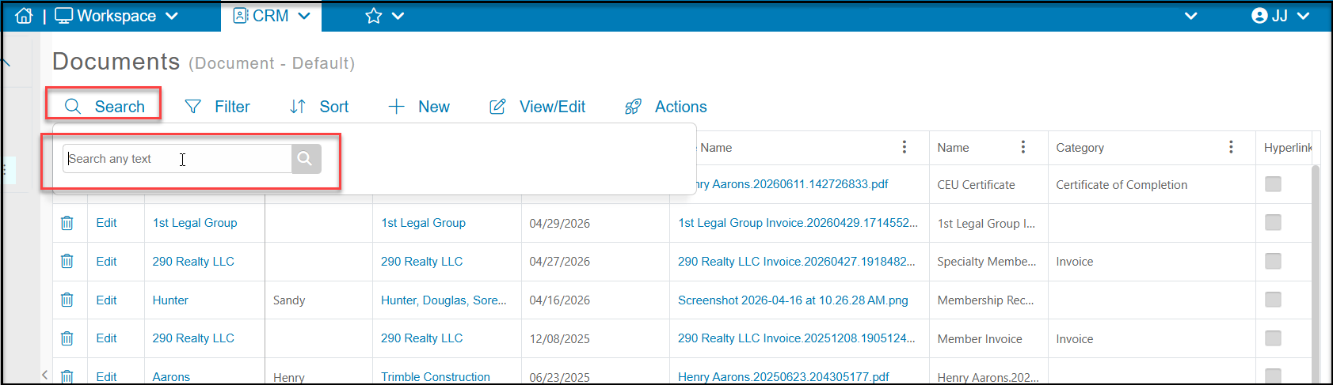Open Screenshot 2026-04-16 png file link
Screen dimensions: 1333x385
click(793, 300)
